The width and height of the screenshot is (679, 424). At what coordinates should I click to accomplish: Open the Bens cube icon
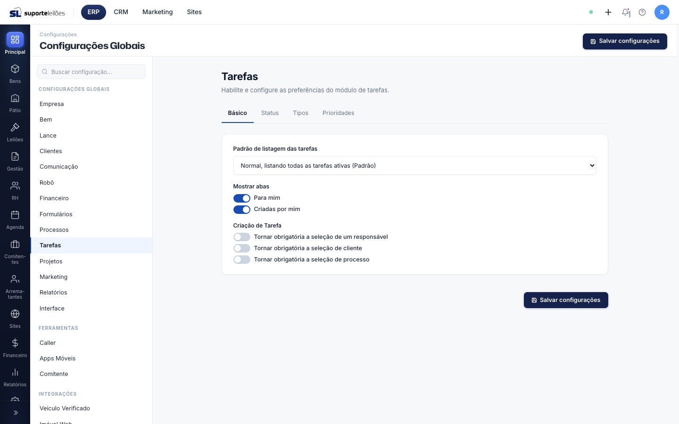(x=15, y=69)
